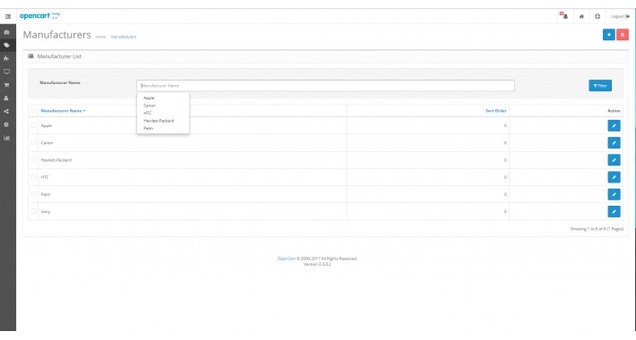Sort by Sort Order column header
The image size is (636, 340).
coord(496,111)
